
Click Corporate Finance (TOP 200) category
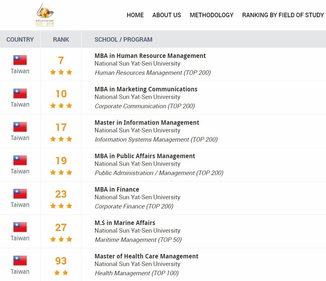tap(134, 207)
